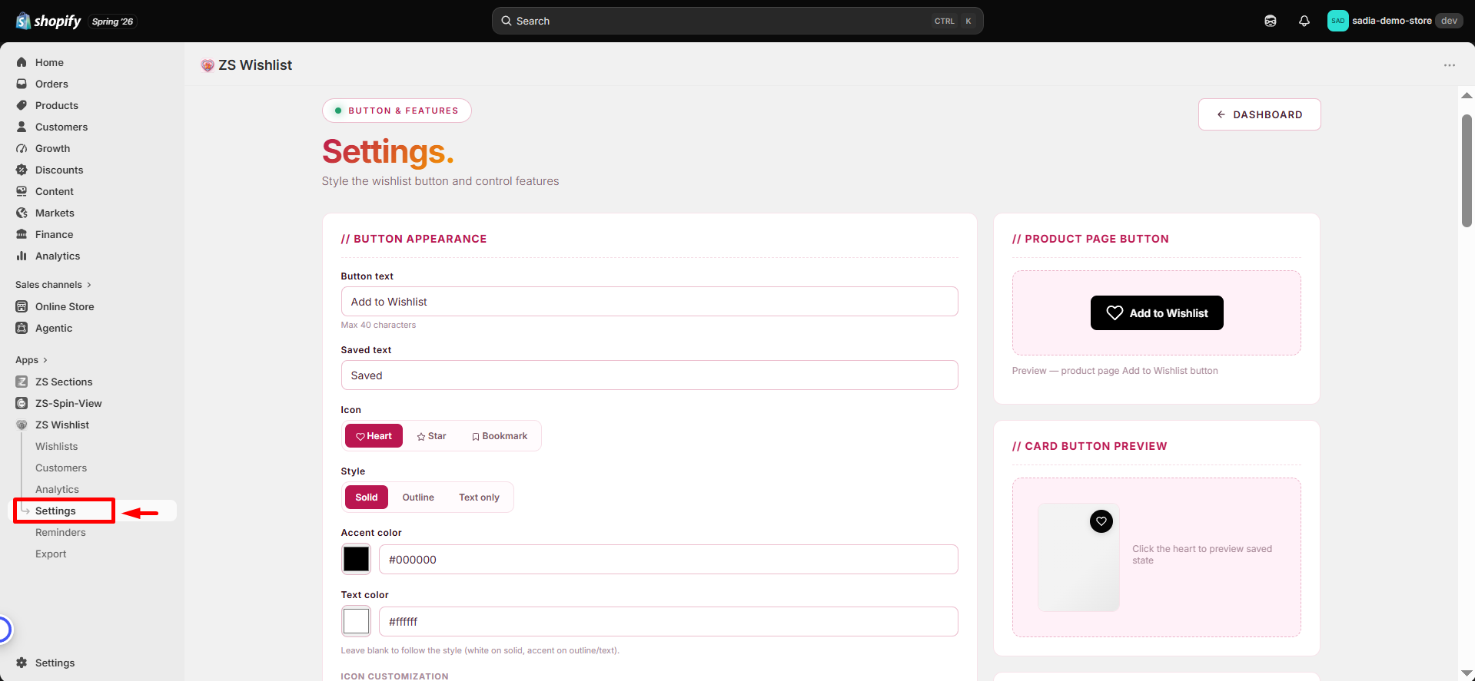The height and width of the screenshot is (681, 1475).
Task: Click the gear icon next to bottom Settings
Action: point(22,663)
